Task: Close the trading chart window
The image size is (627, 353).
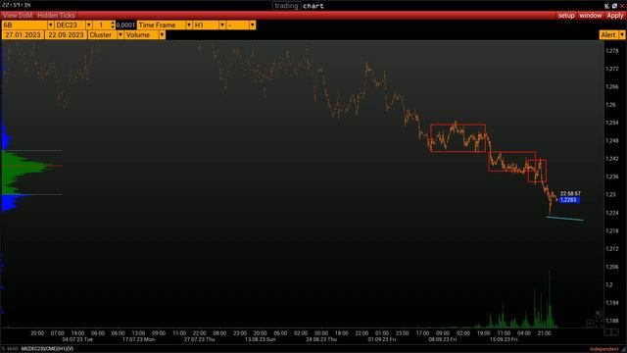Action: tap(622, 6)
